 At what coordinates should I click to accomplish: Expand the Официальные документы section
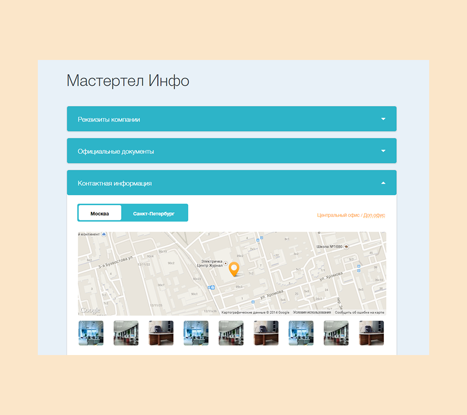pos(231,150)
